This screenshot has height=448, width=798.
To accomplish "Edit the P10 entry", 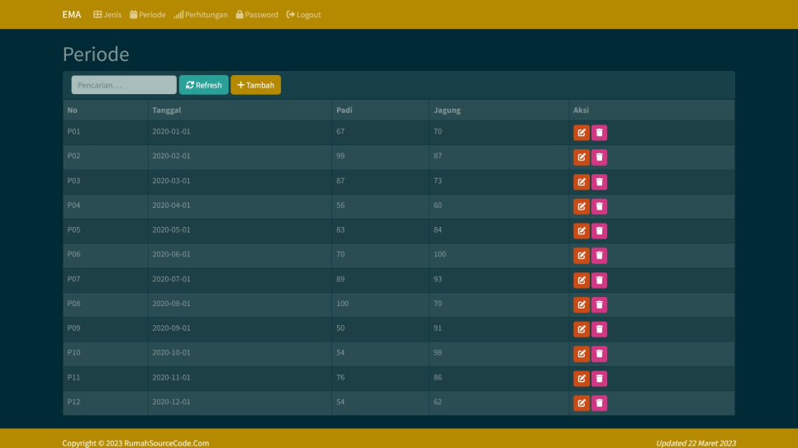I will (x=582, y=354).
